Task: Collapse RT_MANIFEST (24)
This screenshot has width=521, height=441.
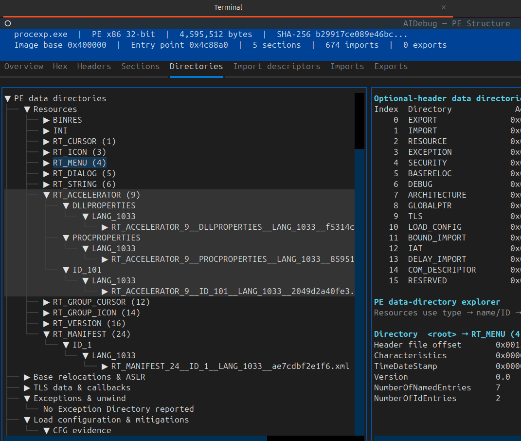Action: 47,334
